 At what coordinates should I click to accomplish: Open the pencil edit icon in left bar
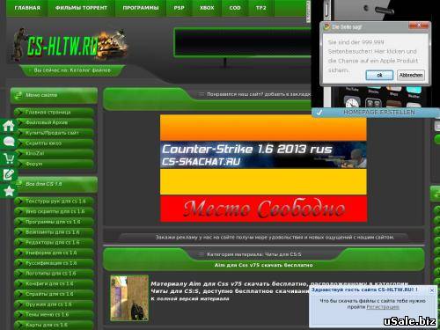point(9,174)
